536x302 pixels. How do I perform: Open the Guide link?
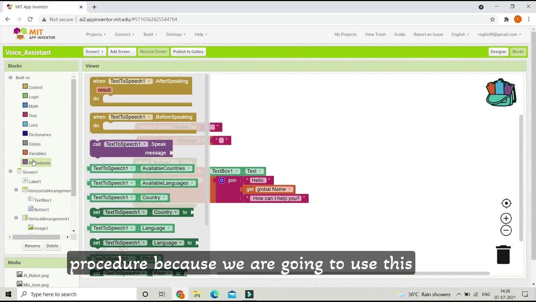pyautogui.click(x=399, y=34)
